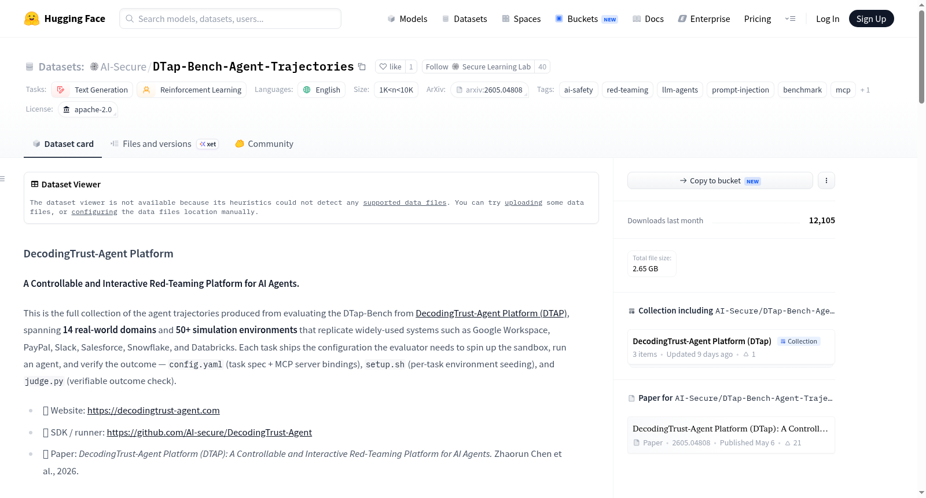Switch to Files and versions tab
Image resolution: width=926 pixels, height=498 pixels.
(x=164, y=144)
